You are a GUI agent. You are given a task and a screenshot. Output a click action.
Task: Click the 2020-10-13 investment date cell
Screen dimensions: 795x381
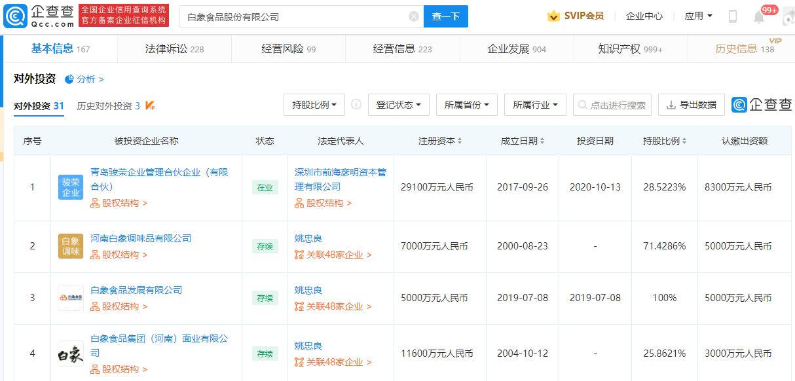(x=595, y=187)
